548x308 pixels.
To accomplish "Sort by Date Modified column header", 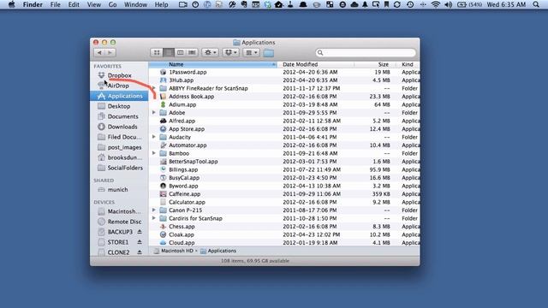I will point(316,65).
